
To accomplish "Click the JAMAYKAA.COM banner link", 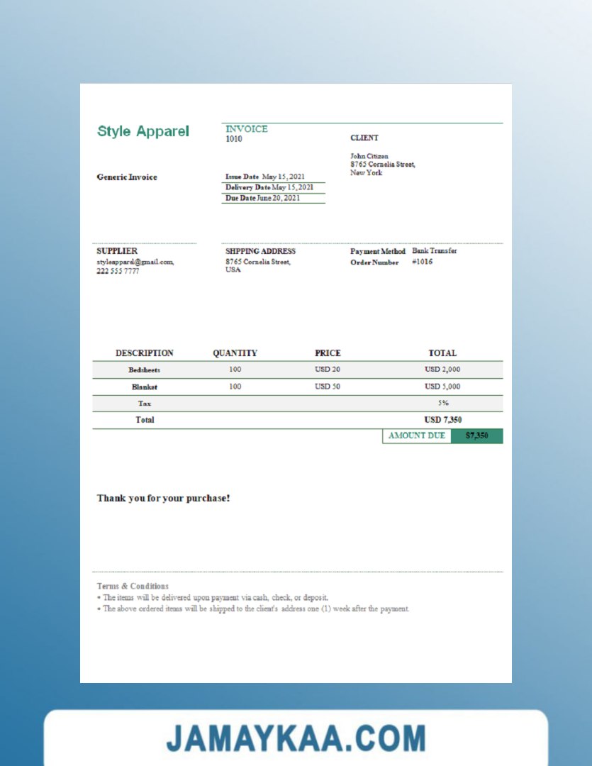I will 296,738.
